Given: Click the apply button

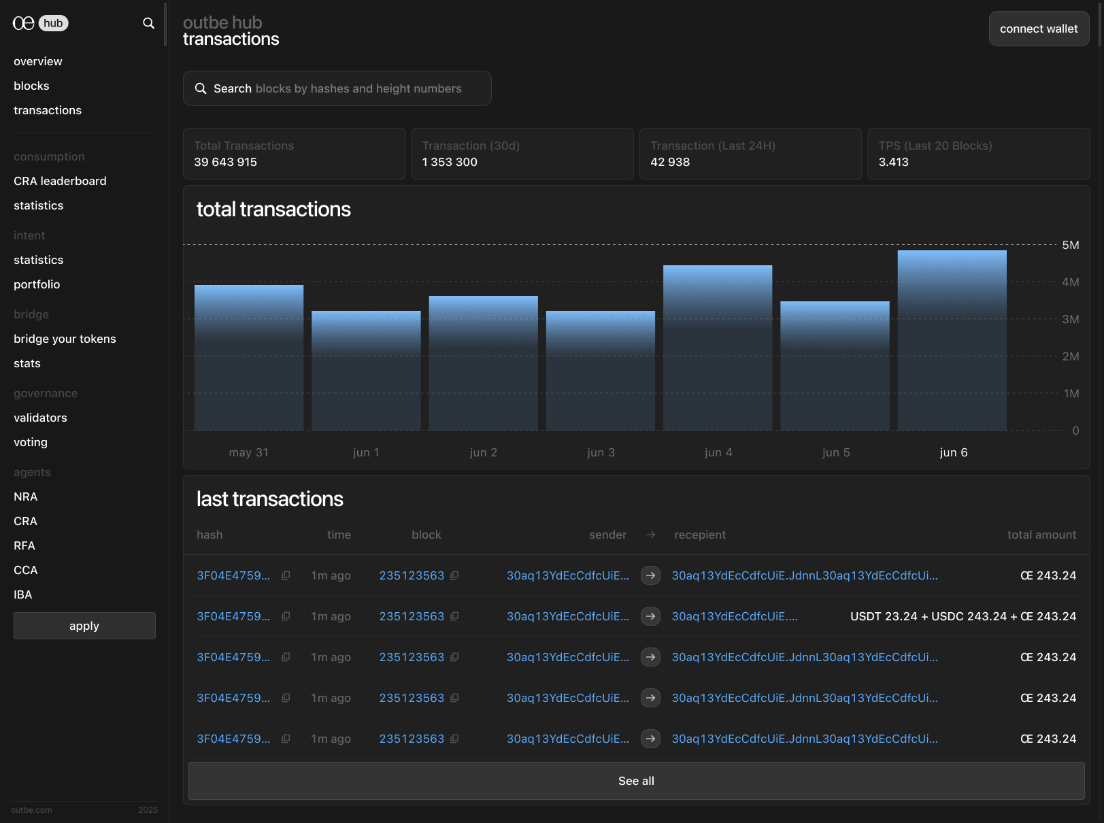Looking at the screenshot, I should click(84, 626).
